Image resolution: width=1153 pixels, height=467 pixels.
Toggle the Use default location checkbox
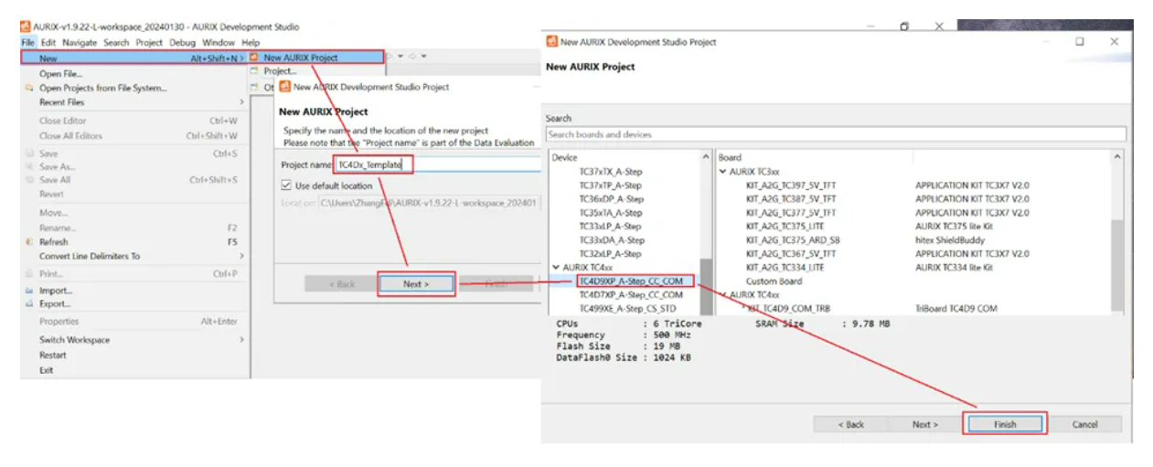tap(286, 186)
